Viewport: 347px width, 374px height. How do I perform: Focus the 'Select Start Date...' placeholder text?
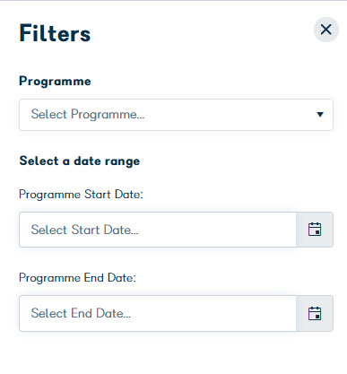[85, 230]
